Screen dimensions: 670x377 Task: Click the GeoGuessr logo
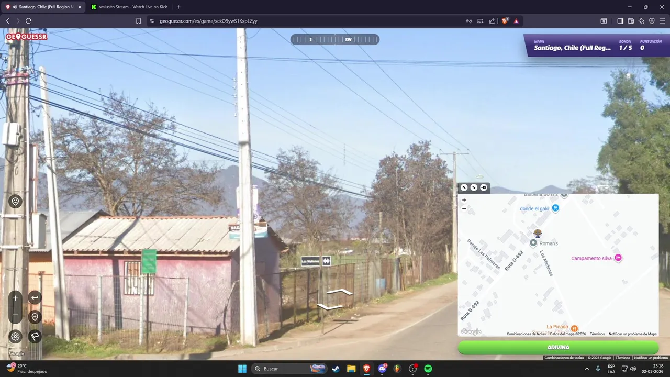point(26,37)
